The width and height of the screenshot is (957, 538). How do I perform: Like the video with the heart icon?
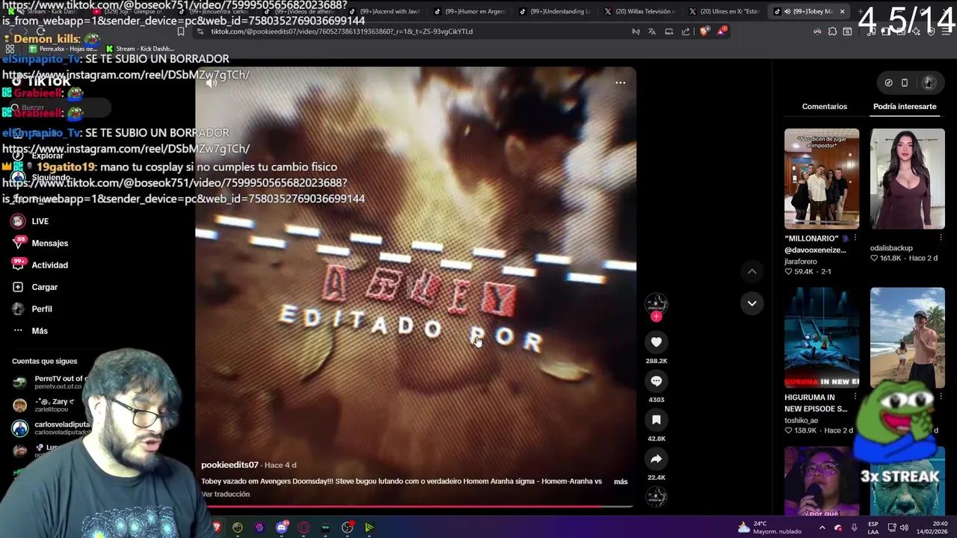pos(656,341)
